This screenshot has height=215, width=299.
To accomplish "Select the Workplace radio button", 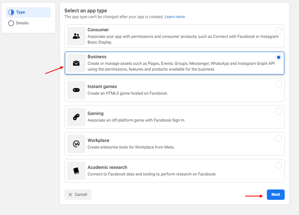I will pyautogui.click(x=278, y=138).
